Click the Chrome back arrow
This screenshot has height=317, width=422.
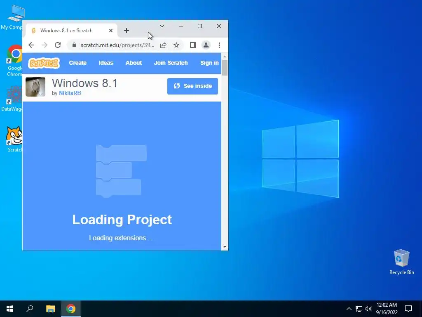pyautogui.click(x=31, y=45)
